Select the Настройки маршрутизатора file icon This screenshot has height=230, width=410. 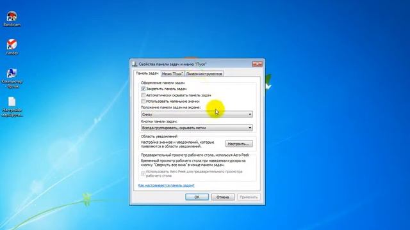coord(12,107)
